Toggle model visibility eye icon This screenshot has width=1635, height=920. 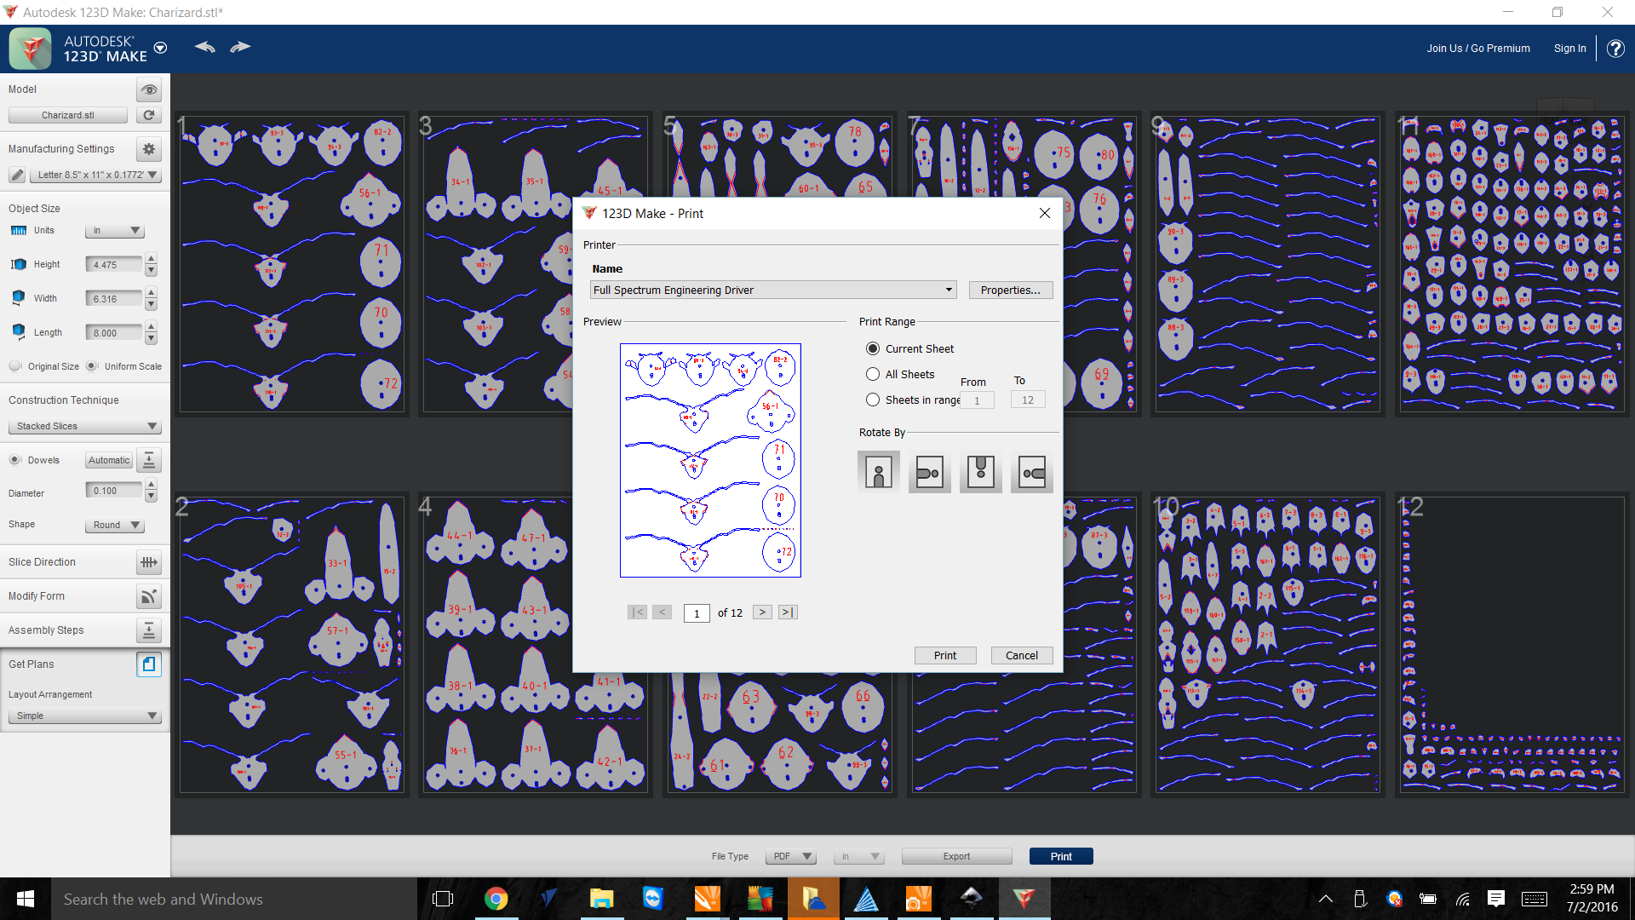[149, 89]
